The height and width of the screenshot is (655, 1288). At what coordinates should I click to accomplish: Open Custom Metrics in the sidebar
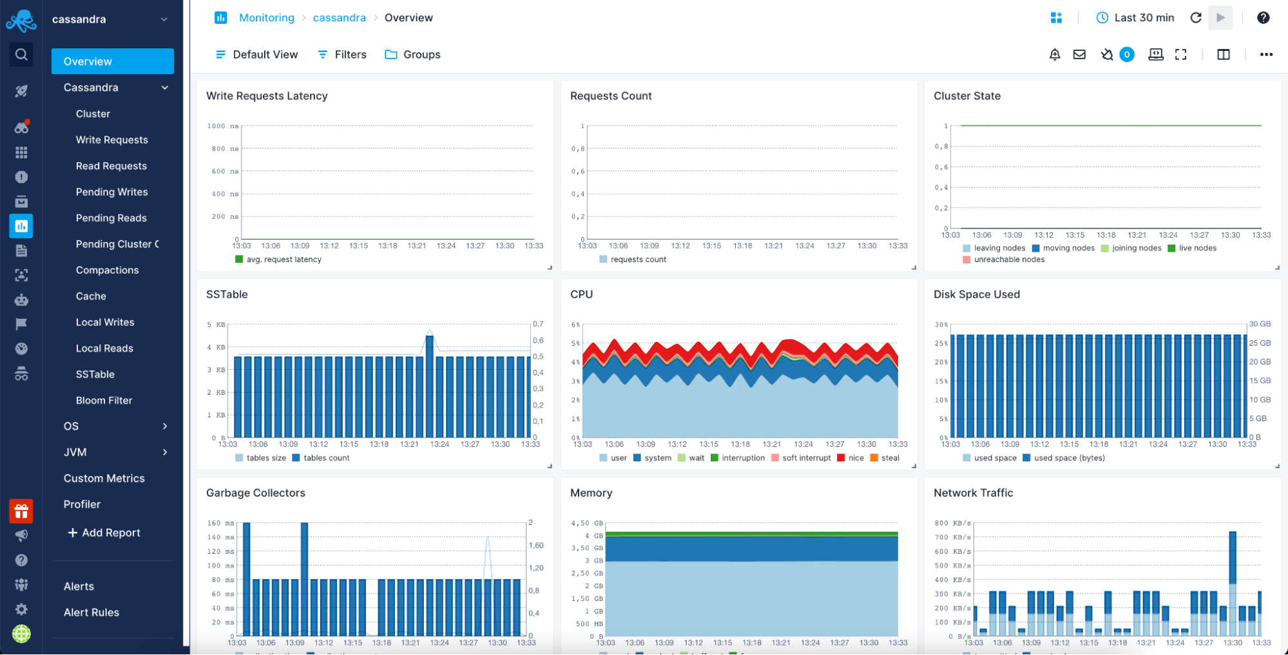104,479
